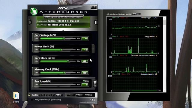192x108 pixels.
Task: Select profile slot 5
Action: [54, 95]
